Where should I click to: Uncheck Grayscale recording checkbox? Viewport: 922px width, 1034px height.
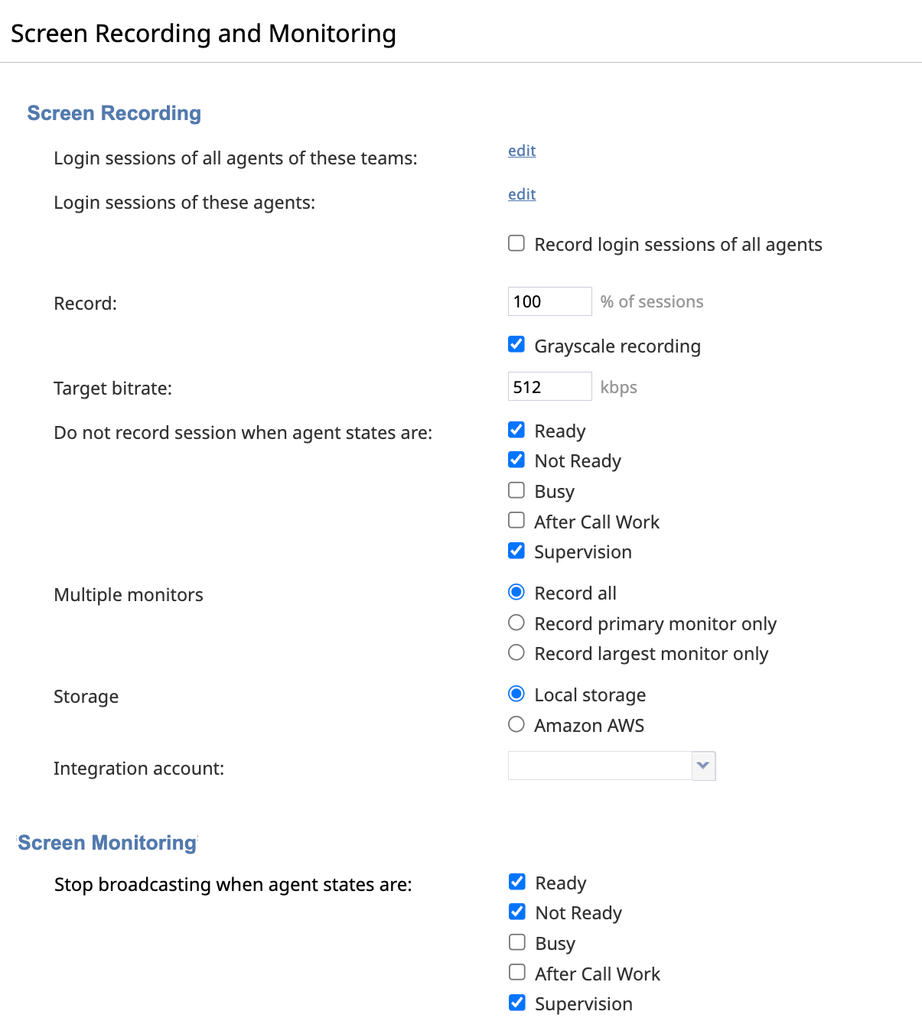[x=516, y=344]
